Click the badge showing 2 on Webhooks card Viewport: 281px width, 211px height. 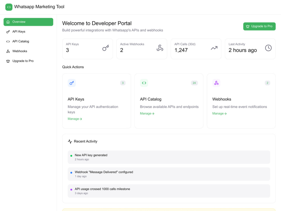pos(268,83)
